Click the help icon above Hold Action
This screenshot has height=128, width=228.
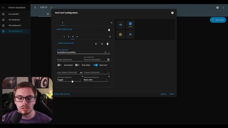(109, 76)
